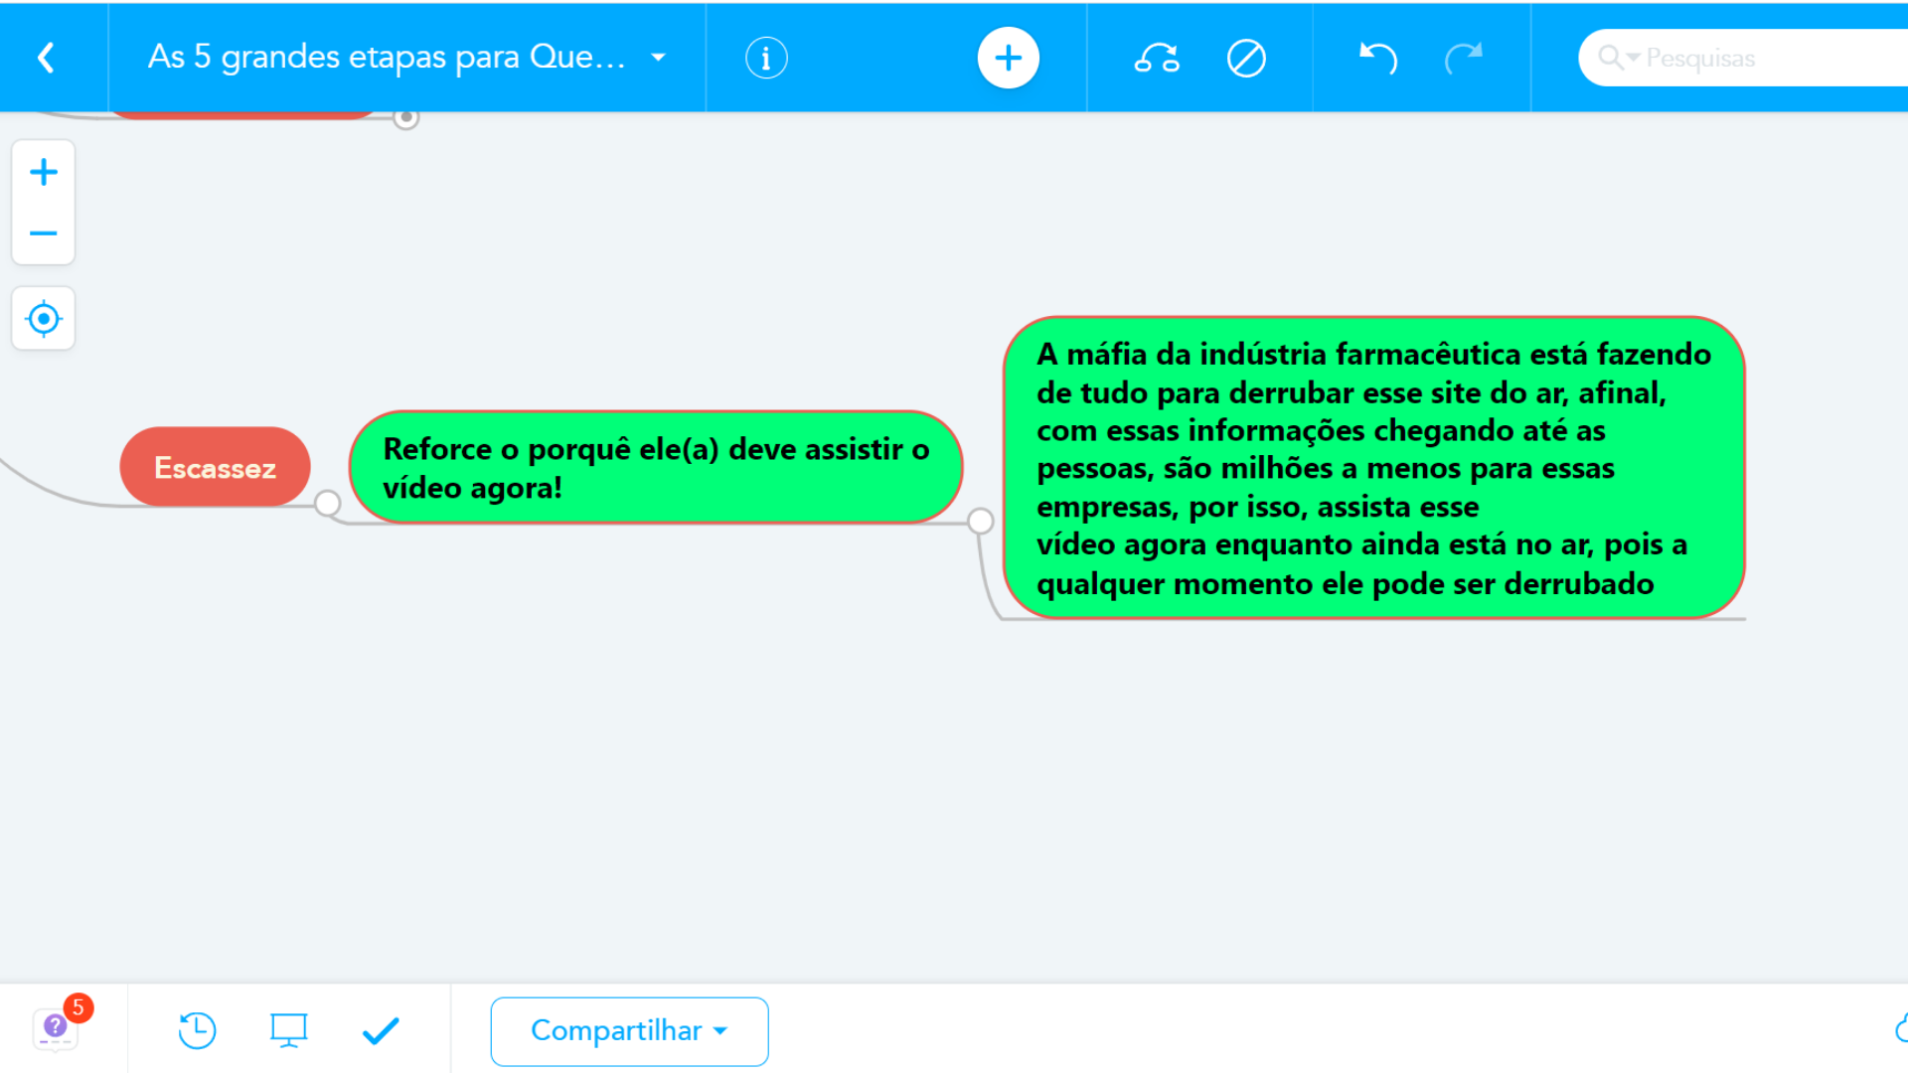Toggle the checkmark tasks icon
The height and width of the screenshot is (1073, 1908).
tap(381, 1030)
